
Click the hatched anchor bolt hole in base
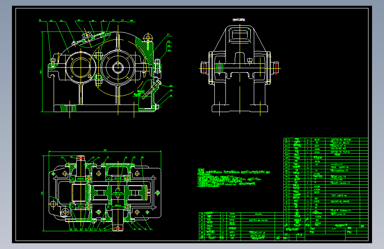(68, 108)
